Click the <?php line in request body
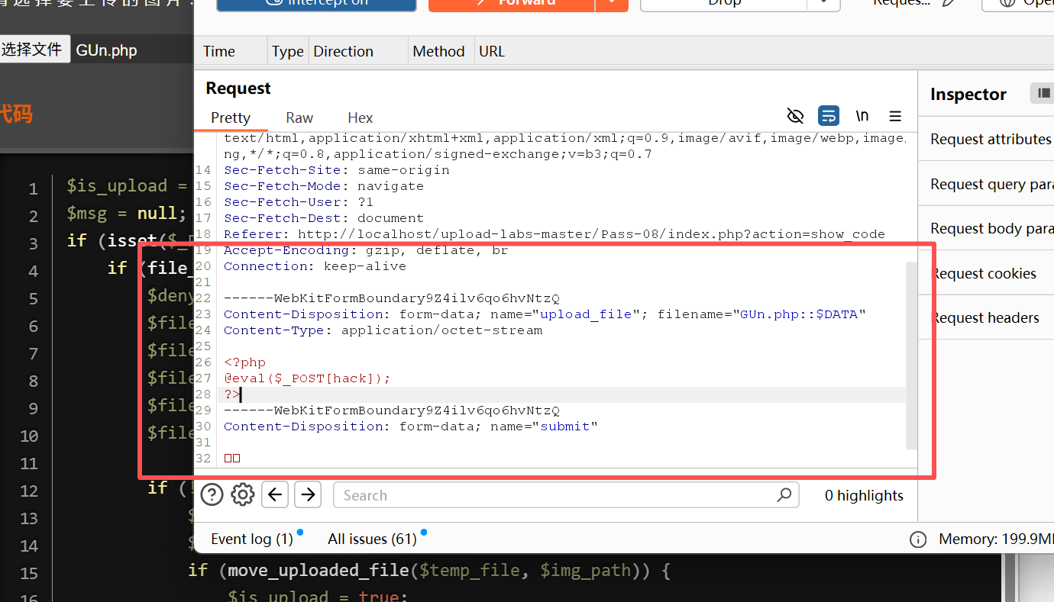The width and height of the screenshot is (1054, 602). pyautogui.click(x=244, y=362)
